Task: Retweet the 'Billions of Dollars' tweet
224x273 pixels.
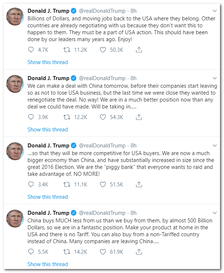Action: click(67, 50)
